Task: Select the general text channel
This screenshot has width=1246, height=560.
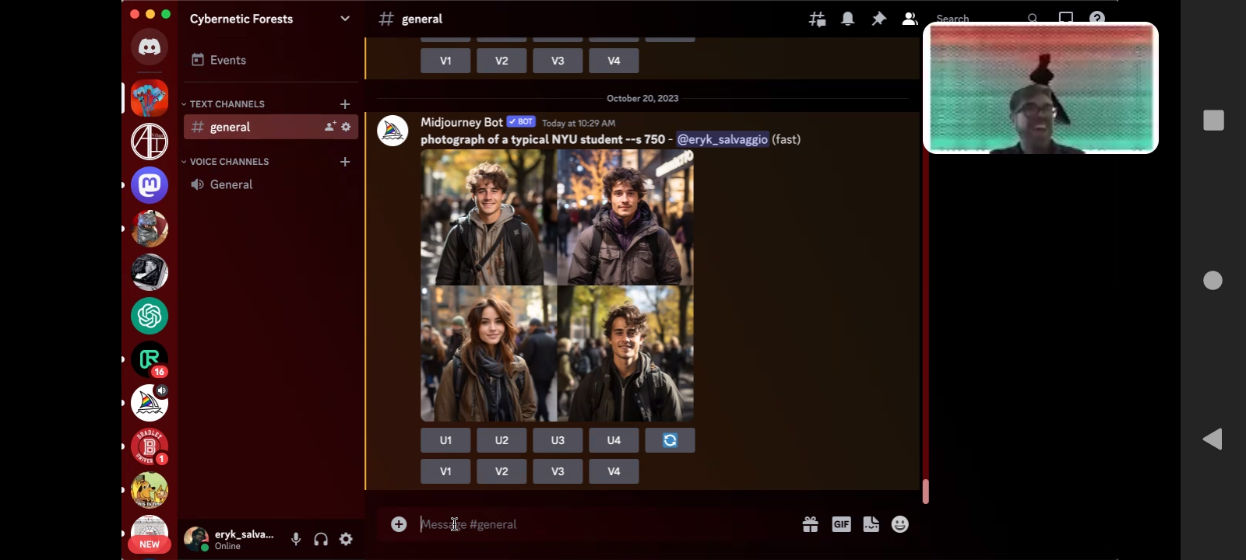Action: (x=231, y=127)
